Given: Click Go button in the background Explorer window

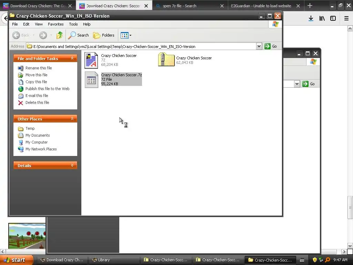Looking at the screenshot, I should coord(309,84).
